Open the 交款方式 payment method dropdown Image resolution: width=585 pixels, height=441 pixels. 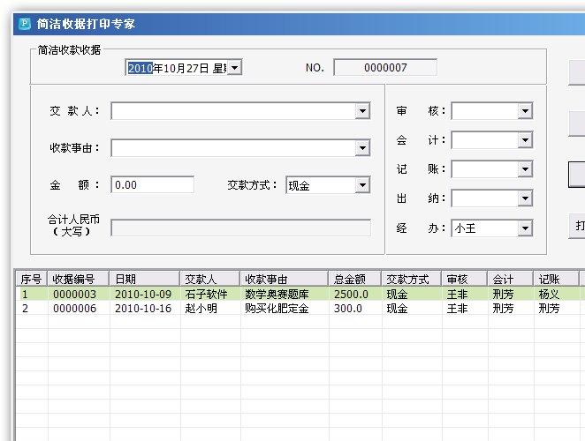362,185
